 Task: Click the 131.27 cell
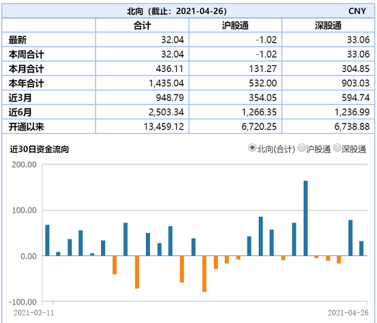click(x=263, y=69)
